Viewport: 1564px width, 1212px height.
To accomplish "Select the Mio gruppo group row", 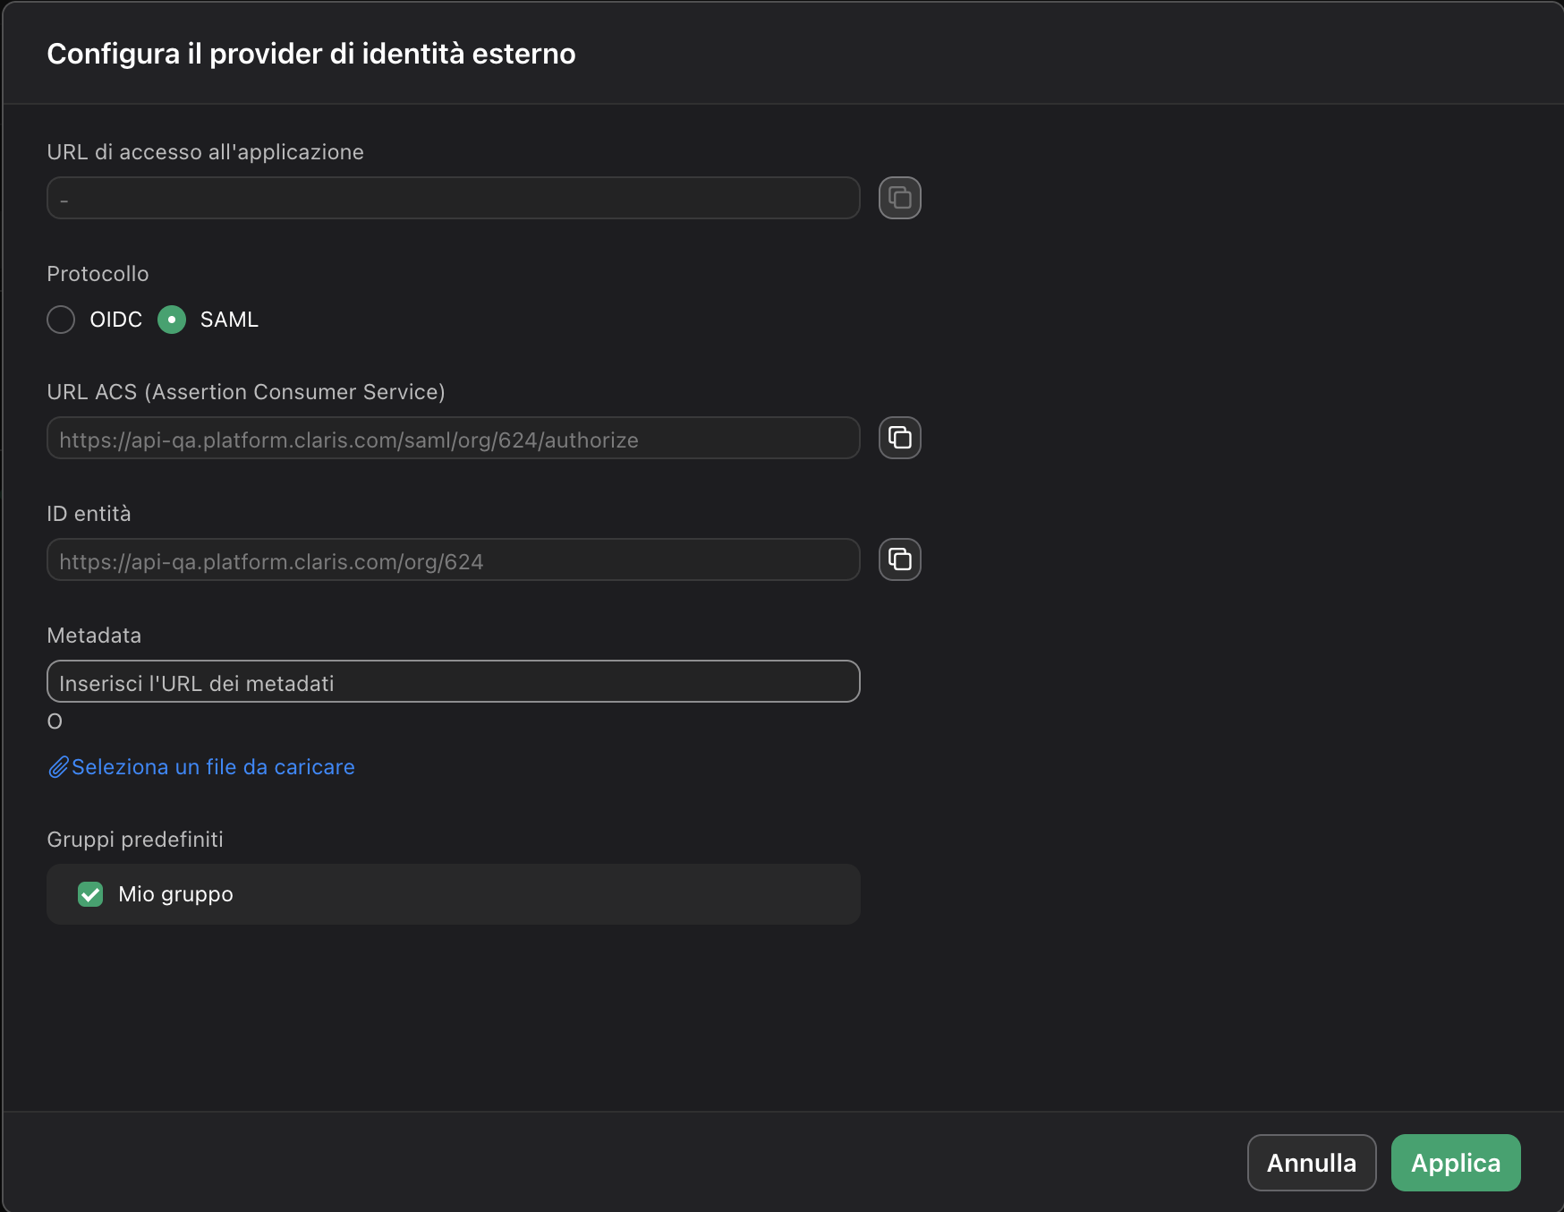I will point(453,893).
